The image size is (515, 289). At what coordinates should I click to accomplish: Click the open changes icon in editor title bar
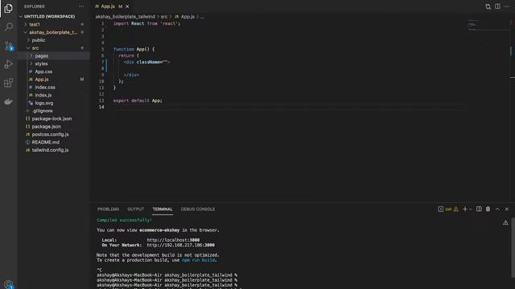point(488,6)
